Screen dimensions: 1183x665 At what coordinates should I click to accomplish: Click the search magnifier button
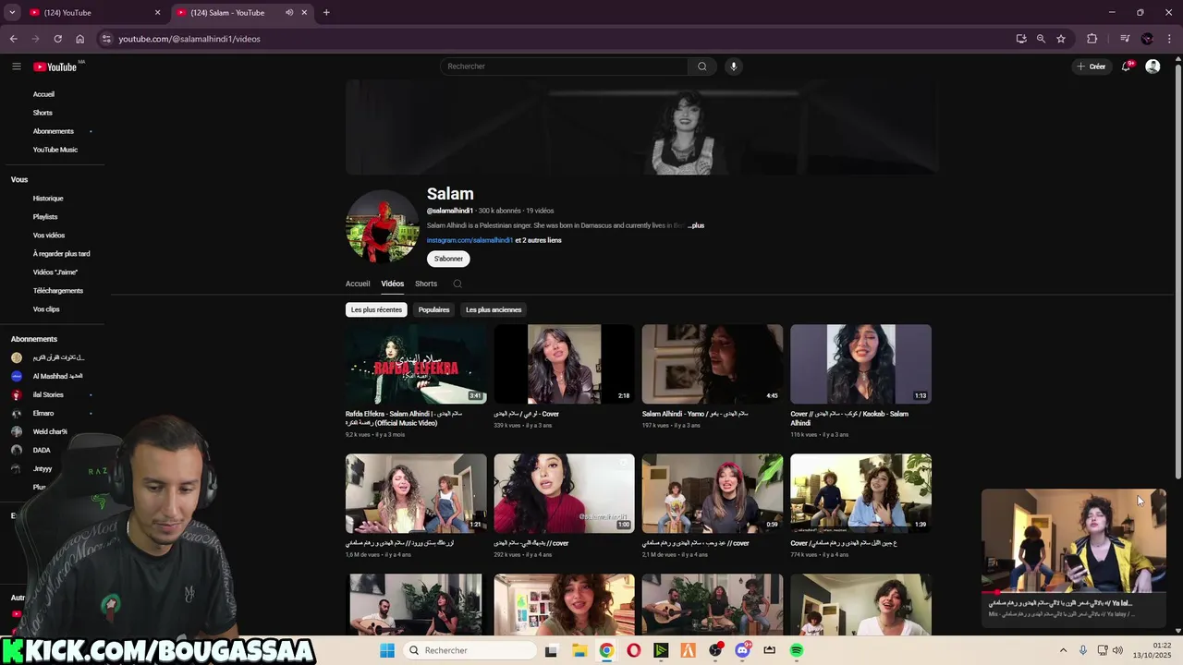(x=702, y=66)
